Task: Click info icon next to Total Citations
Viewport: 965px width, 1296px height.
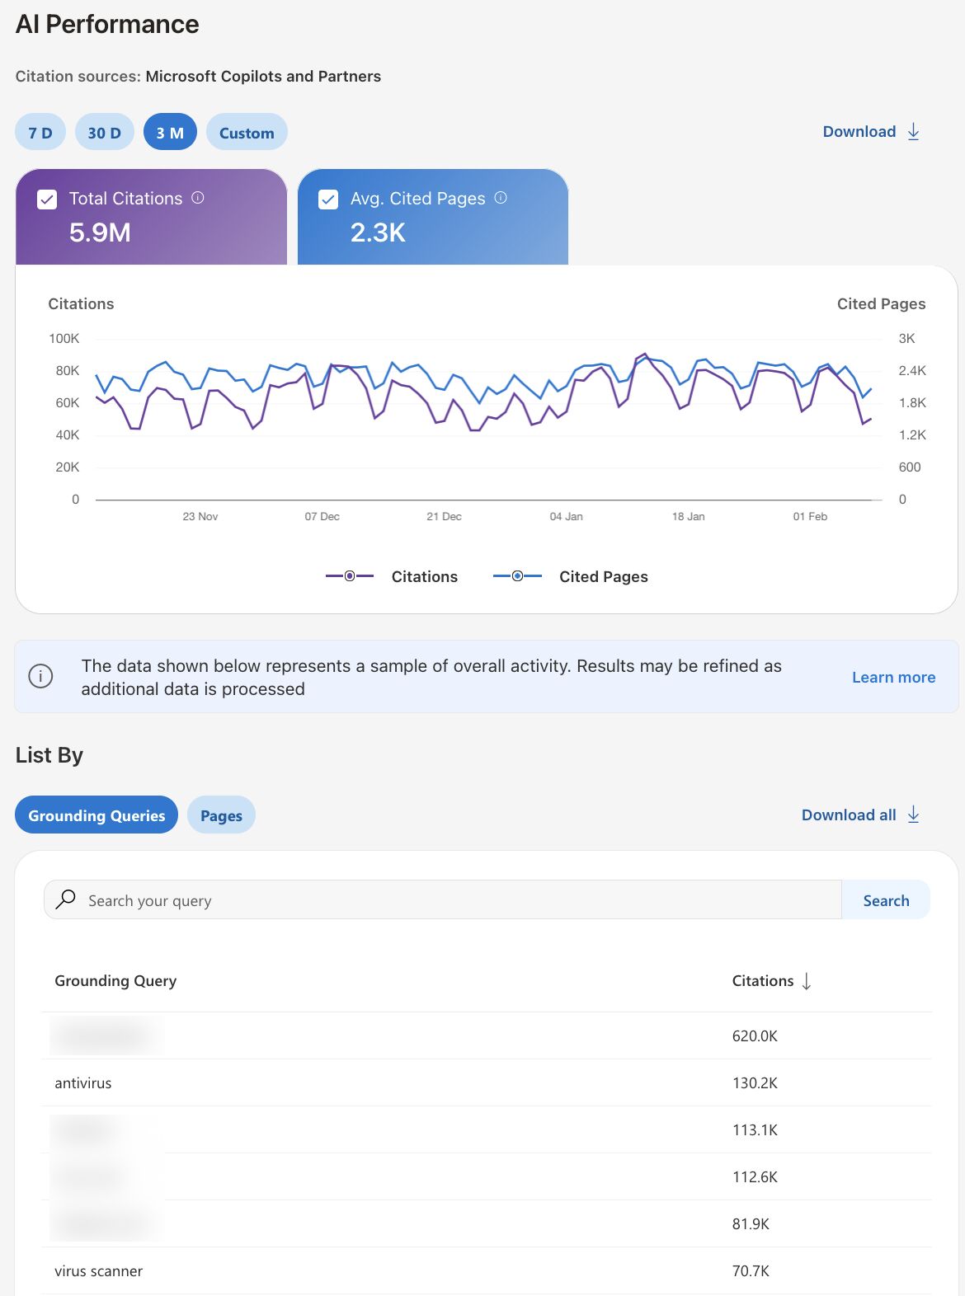Action: point(198,198)
